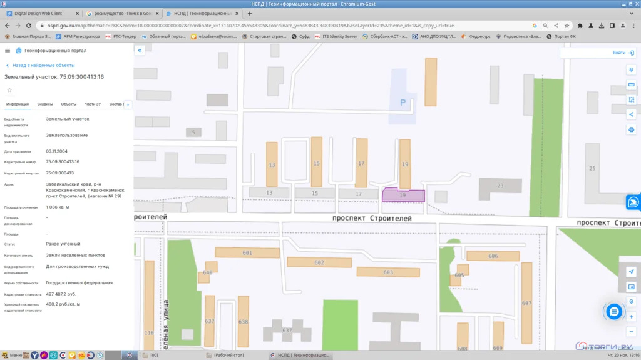Zoom in with the plus button
This screenshot has width=641, height=360.
631,317
